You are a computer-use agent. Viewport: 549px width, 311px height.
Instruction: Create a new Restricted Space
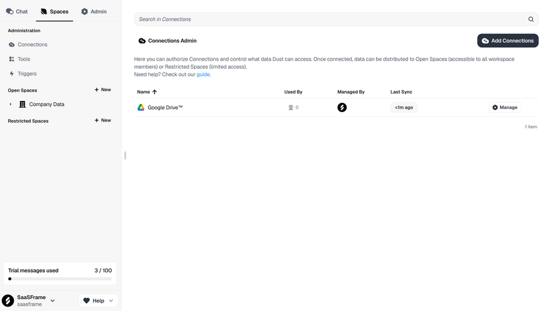(102, 120)
